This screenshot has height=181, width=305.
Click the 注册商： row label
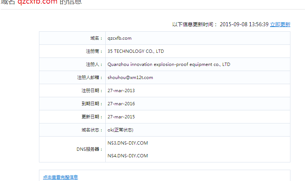[x=94, y=51]
